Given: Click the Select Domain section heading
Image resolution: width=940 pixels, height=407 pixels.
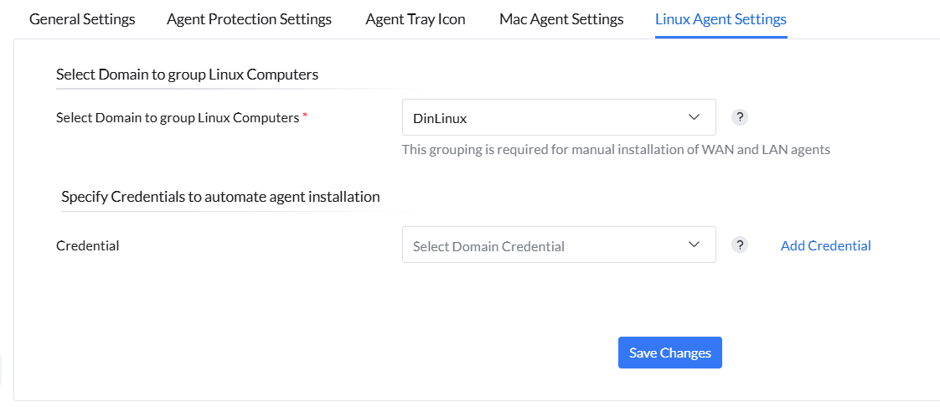Looking at the screenshot, I should [x=187, y=75].
